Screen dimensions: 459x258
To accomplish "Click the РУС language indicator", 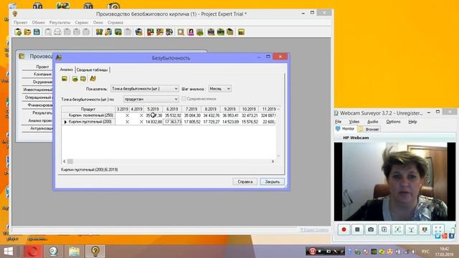I will pyautogui.click(x=425, y=252).
